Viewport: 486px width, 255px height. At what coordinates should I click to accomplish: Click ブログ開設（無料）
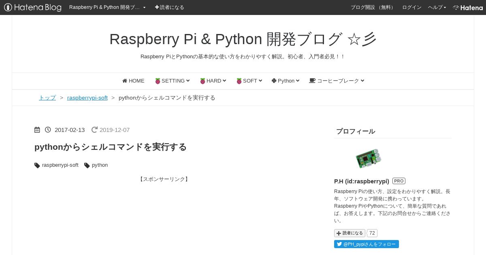373,7
